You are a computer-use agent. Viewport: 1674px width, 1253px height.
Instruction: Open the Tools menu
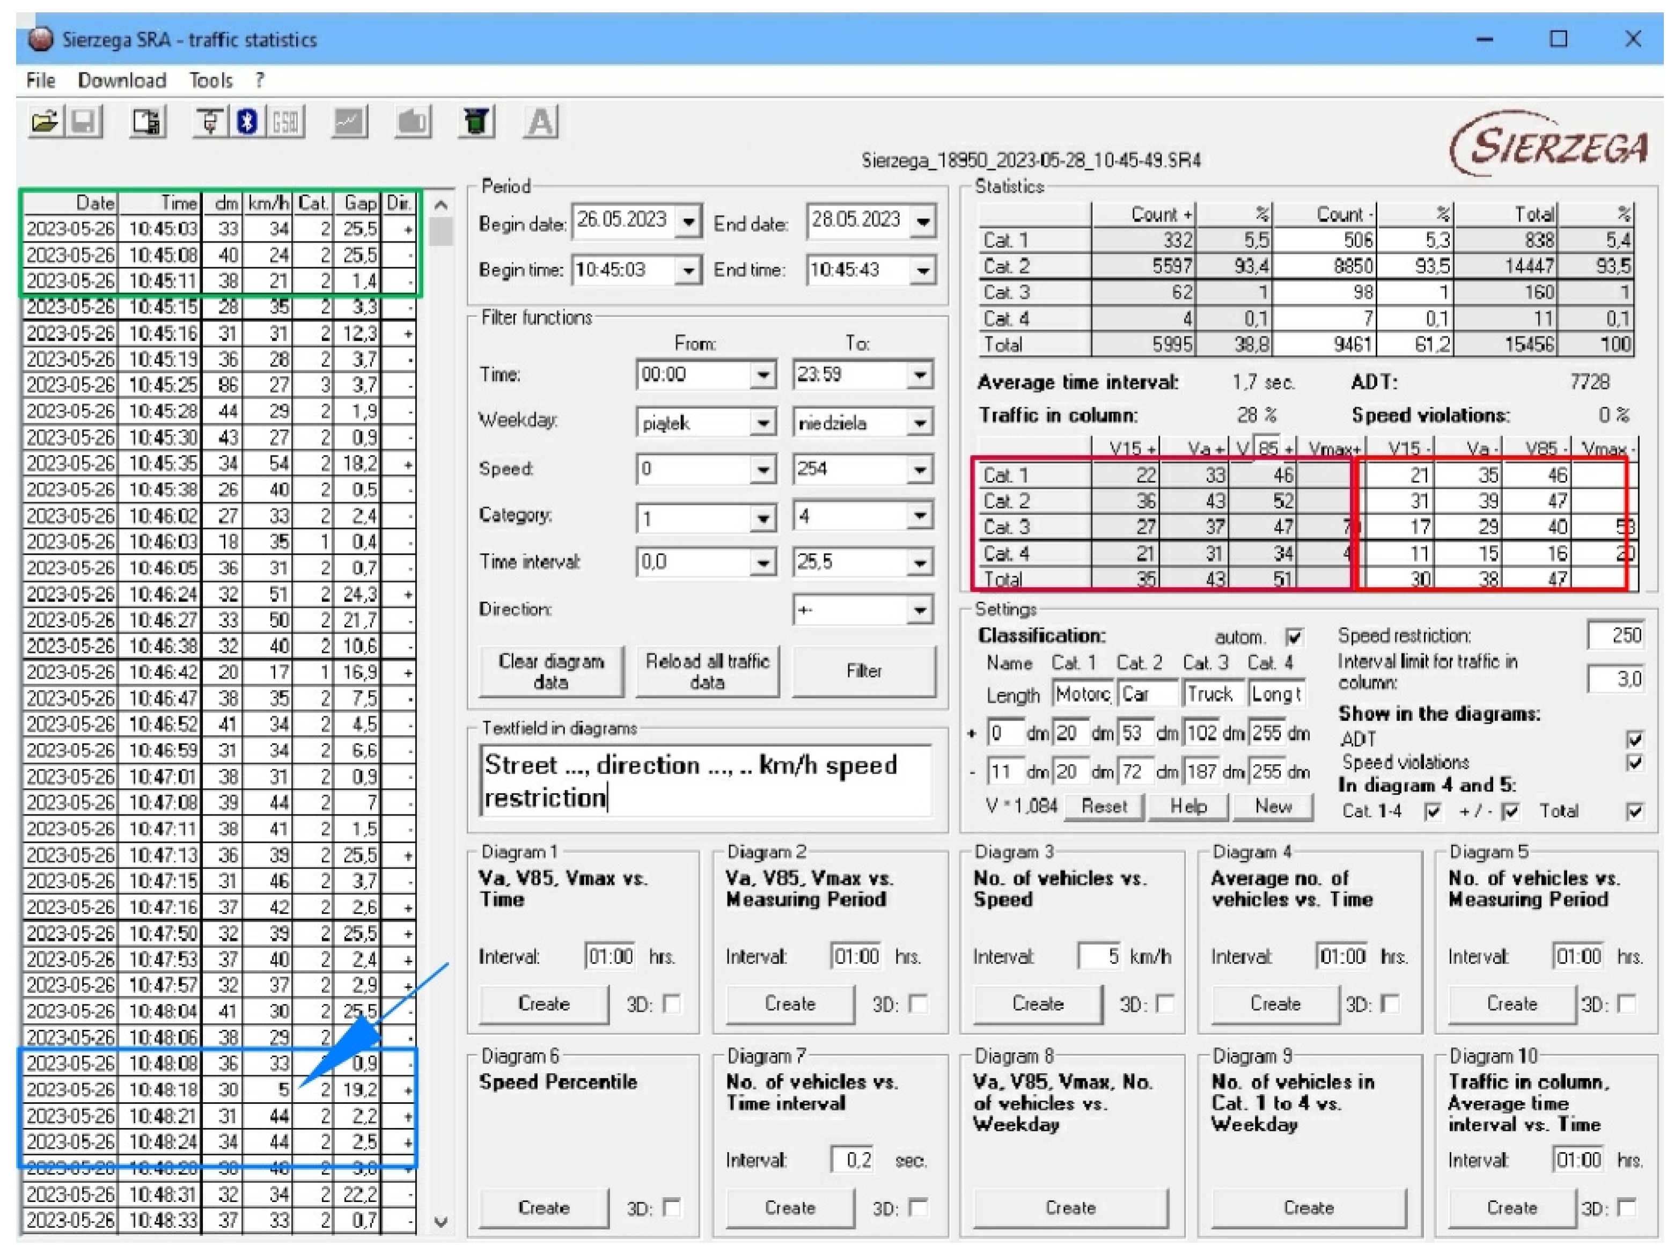point(210,80)
